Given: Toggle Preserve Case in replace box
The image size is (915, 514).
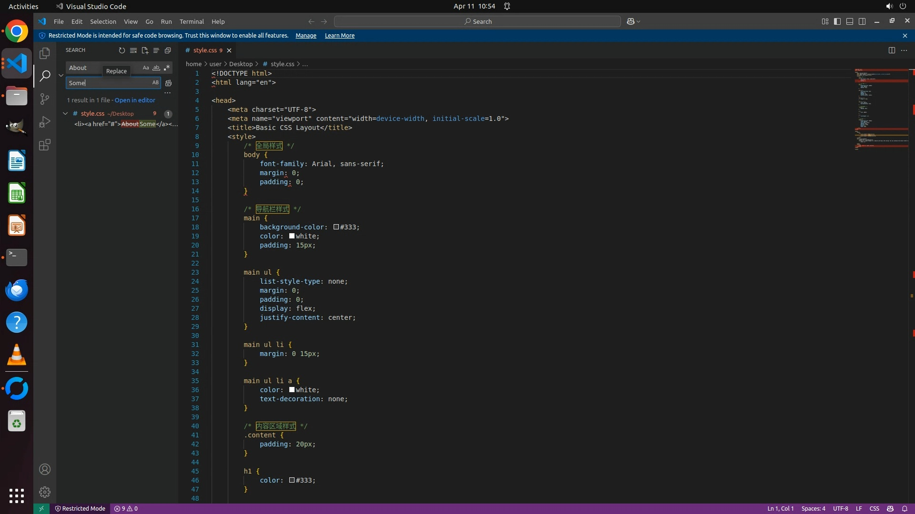Looking at the screenshot, I should (155, 83).
